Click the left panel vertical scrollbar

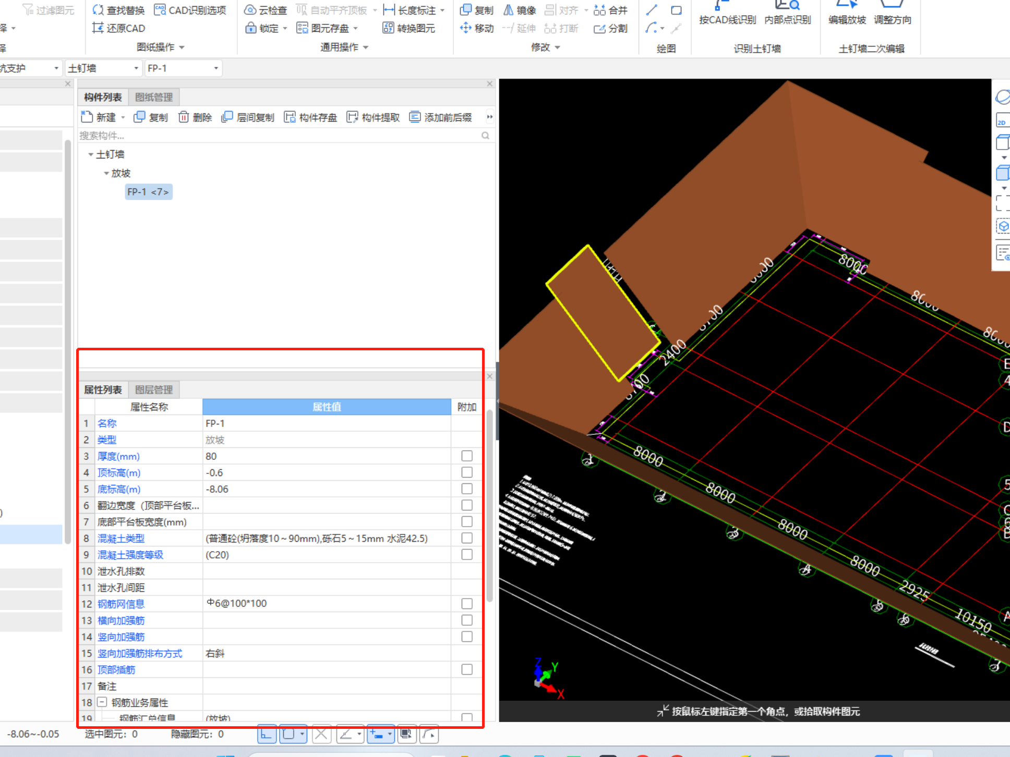click(67, 341)
